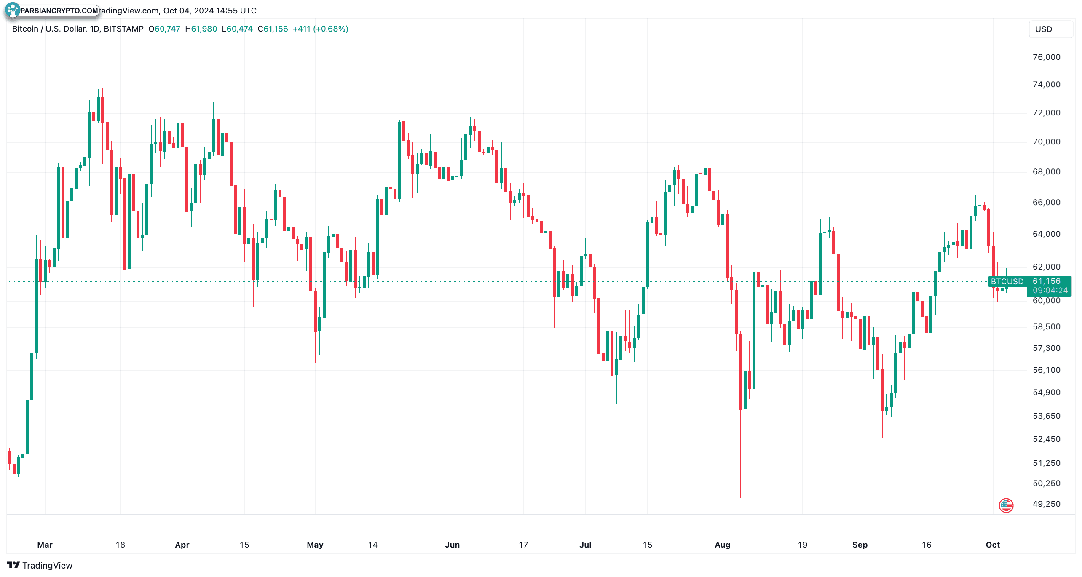Click the 19 date label after Aug
The width and height of the screenshot is (1082, 577).
pos(802,545)
